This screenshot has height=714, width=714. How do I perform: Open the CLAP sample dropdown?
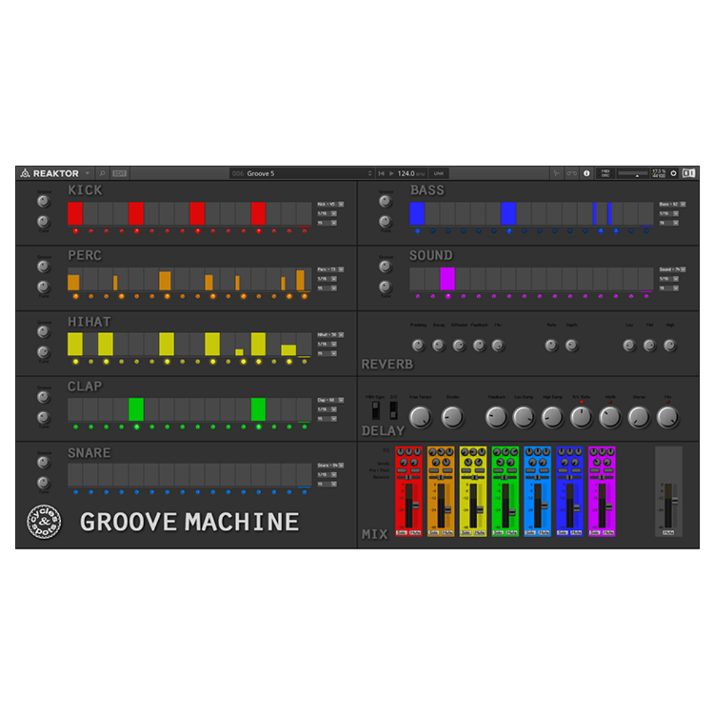[330, 400]
